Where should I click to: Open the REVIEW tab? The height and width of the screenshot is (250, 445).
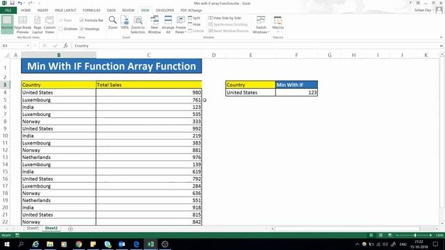click(128, 10)
